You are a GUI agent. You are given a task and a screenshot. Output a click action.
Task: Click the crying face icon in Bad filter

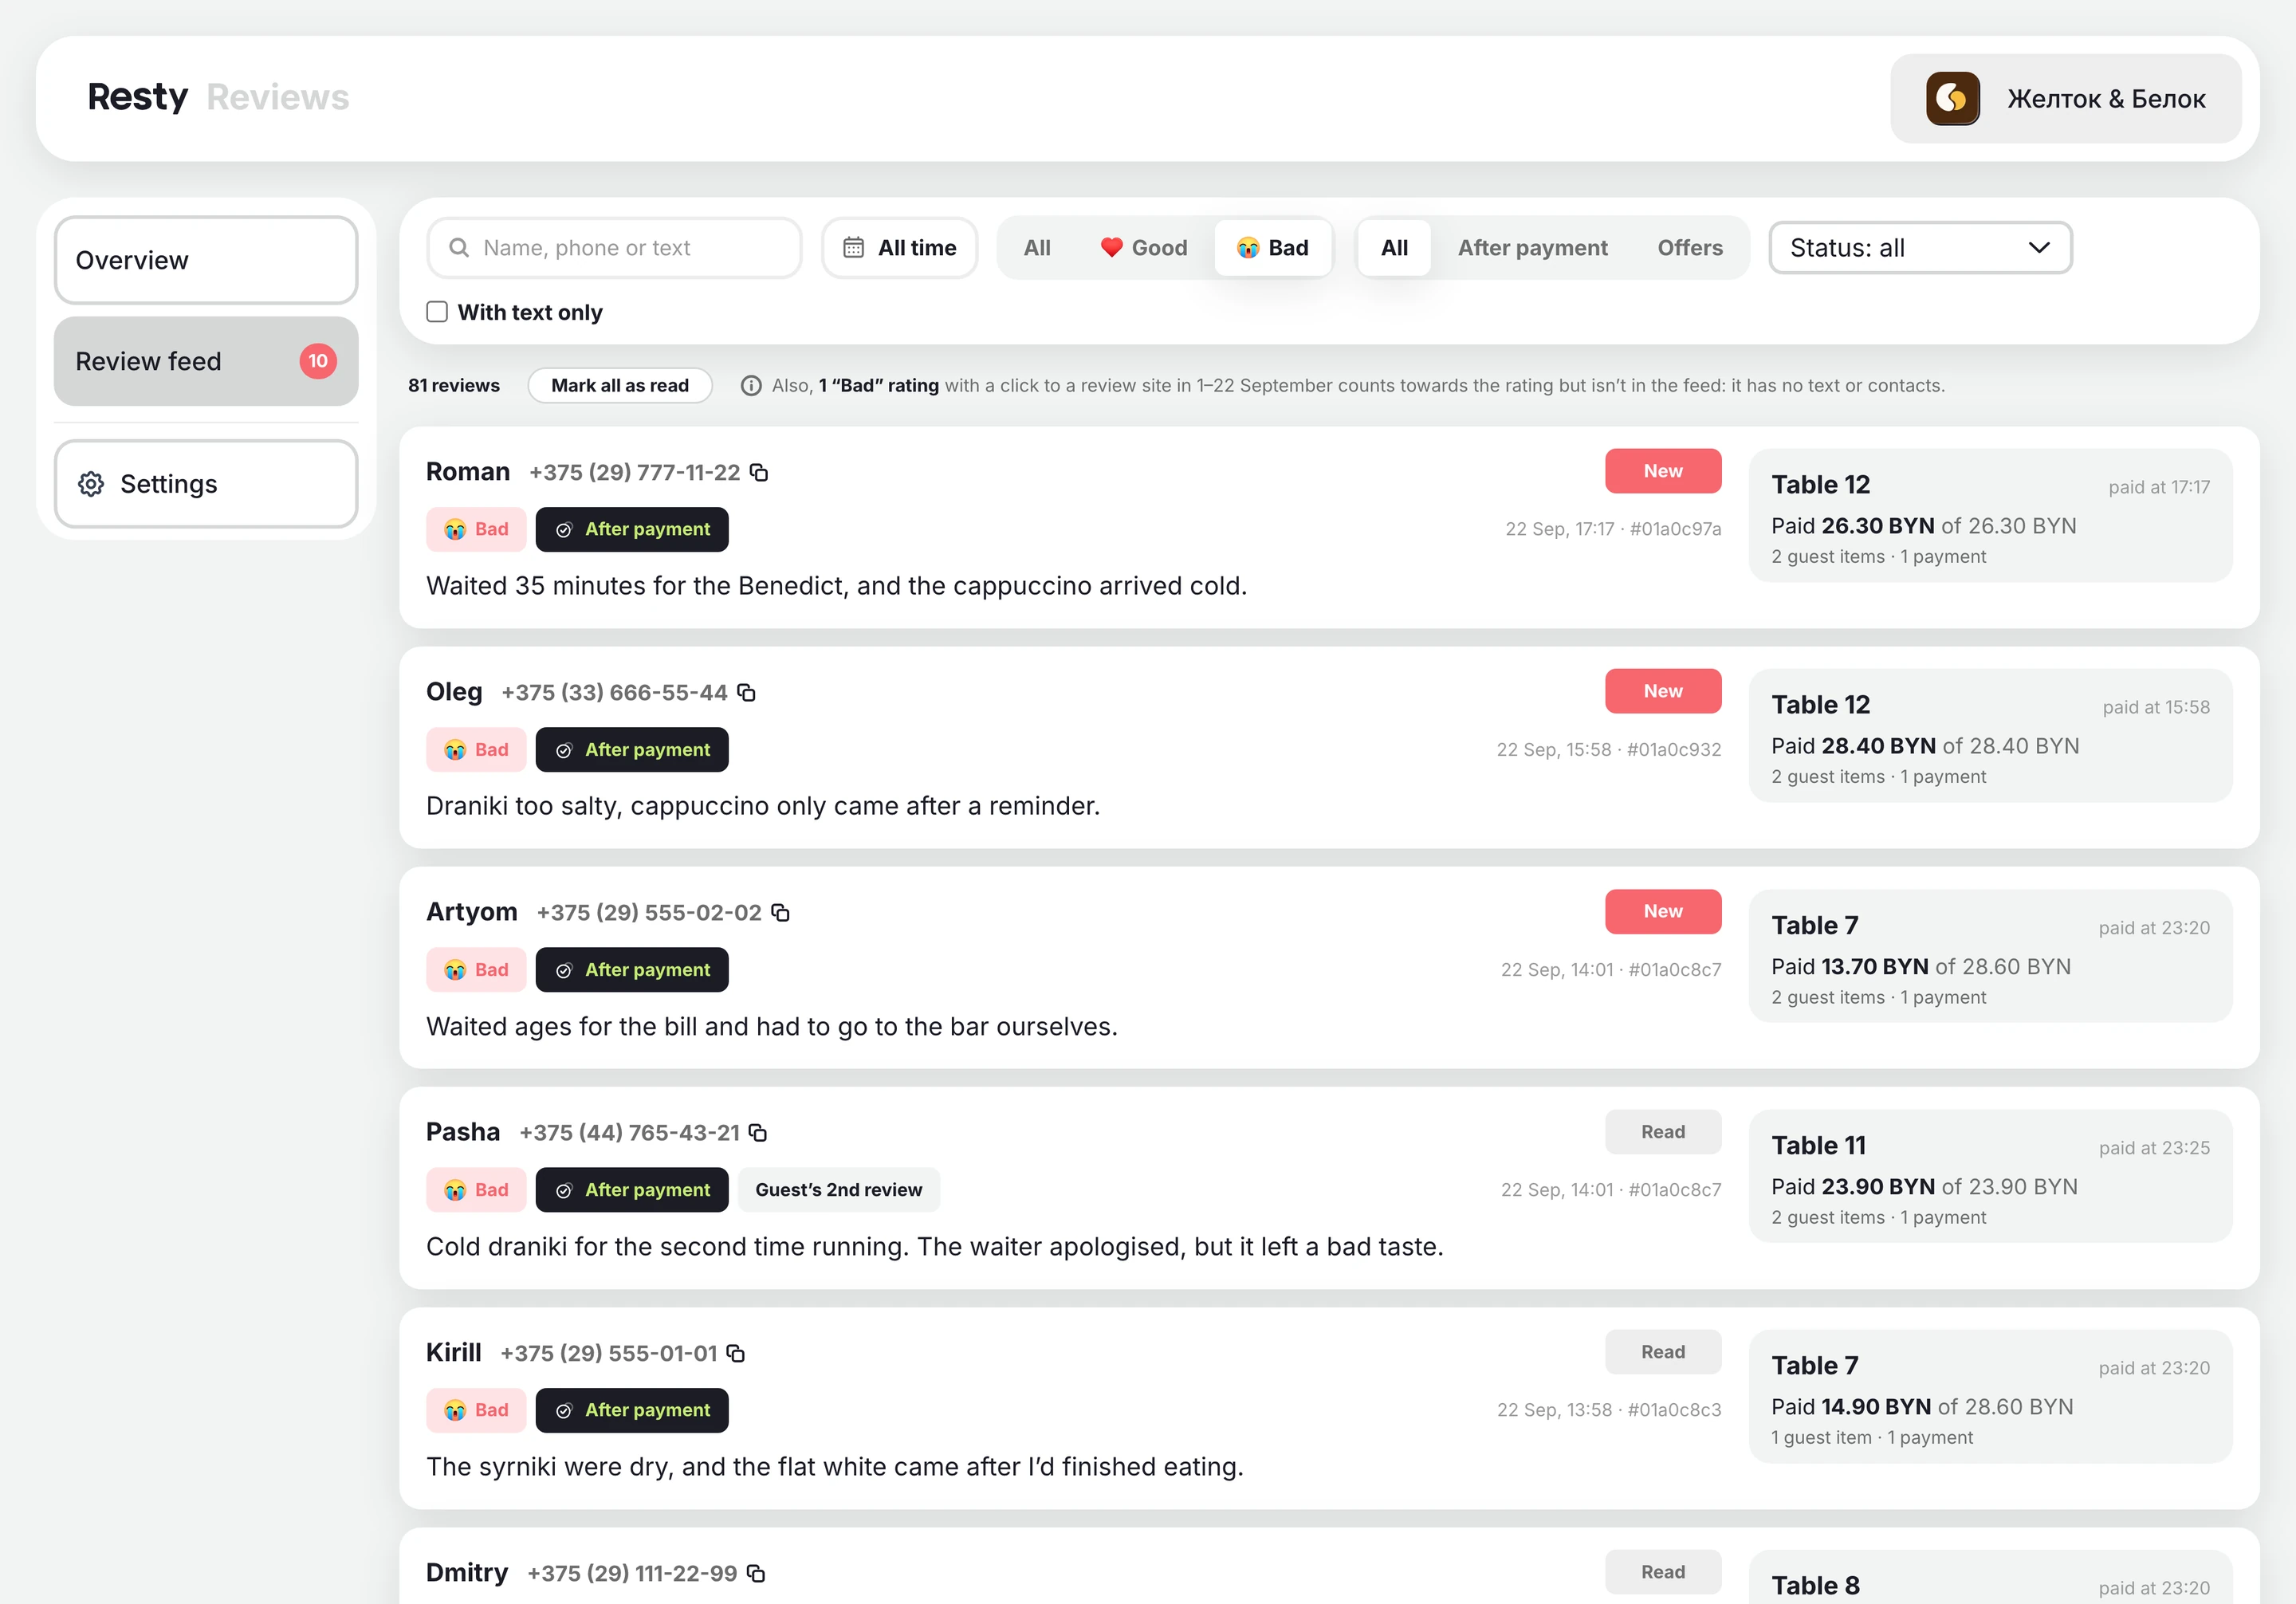coord(1247,247)
